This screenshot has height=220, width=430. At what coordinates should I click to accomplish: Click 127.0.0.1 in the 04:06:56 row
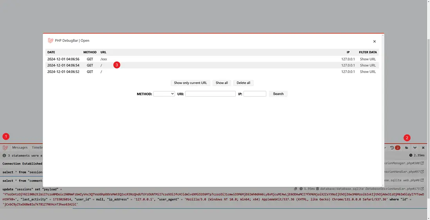point(348,59)
